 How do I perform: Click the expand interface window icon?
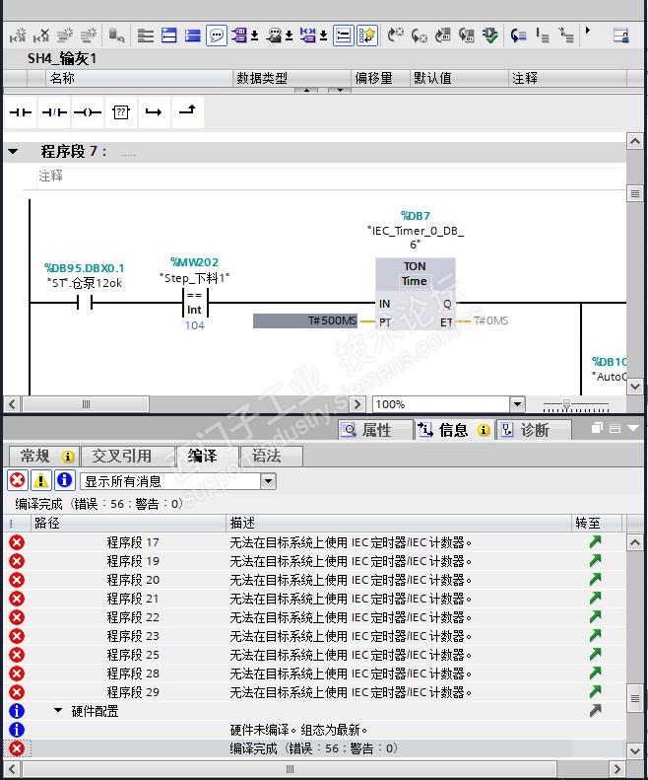(621, 35)
